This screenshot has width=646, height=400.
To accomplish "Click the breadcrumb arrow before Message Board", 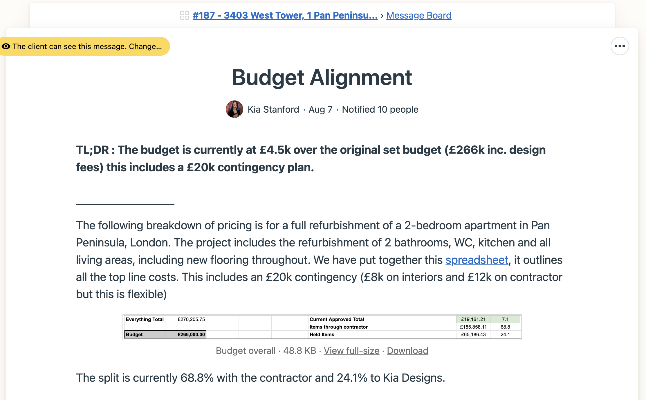I will point(382,16).
